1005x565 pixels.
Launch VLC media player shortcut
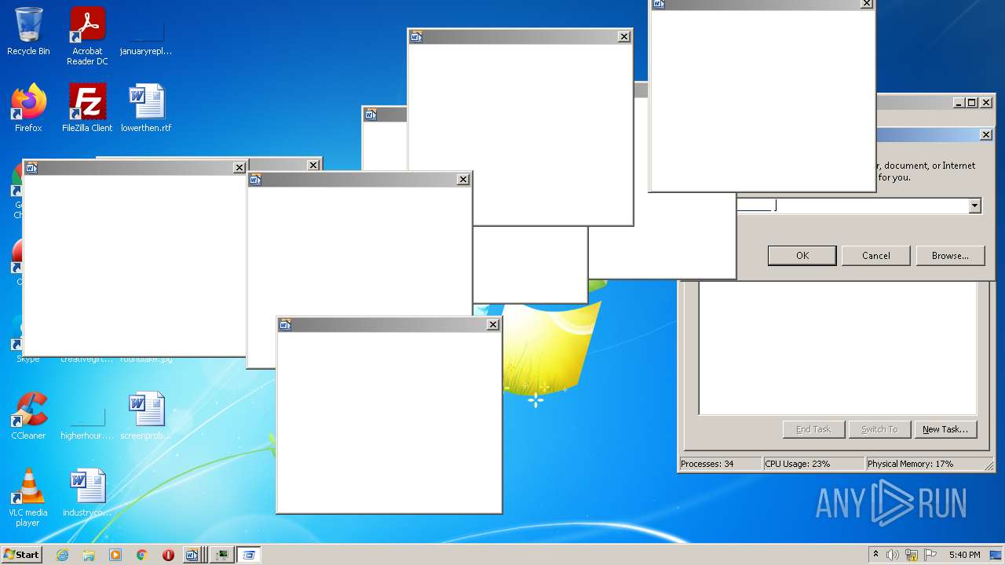[x=28, y=498]
